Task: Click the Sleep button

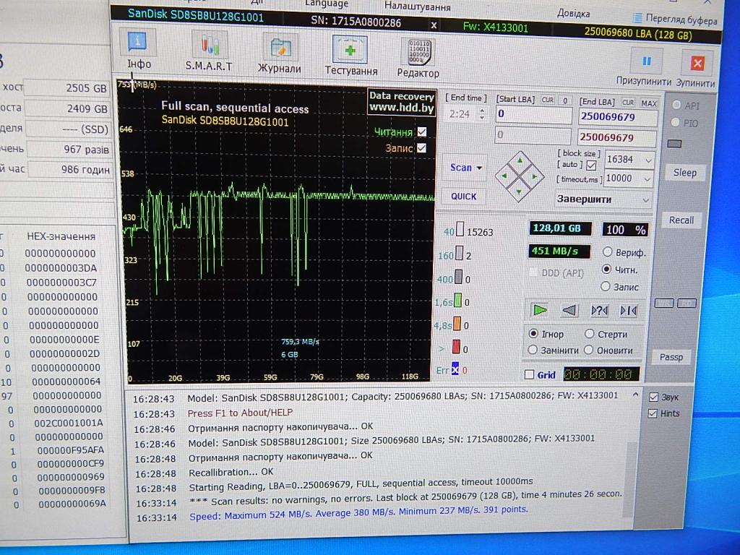Action: tap(684, 172)
